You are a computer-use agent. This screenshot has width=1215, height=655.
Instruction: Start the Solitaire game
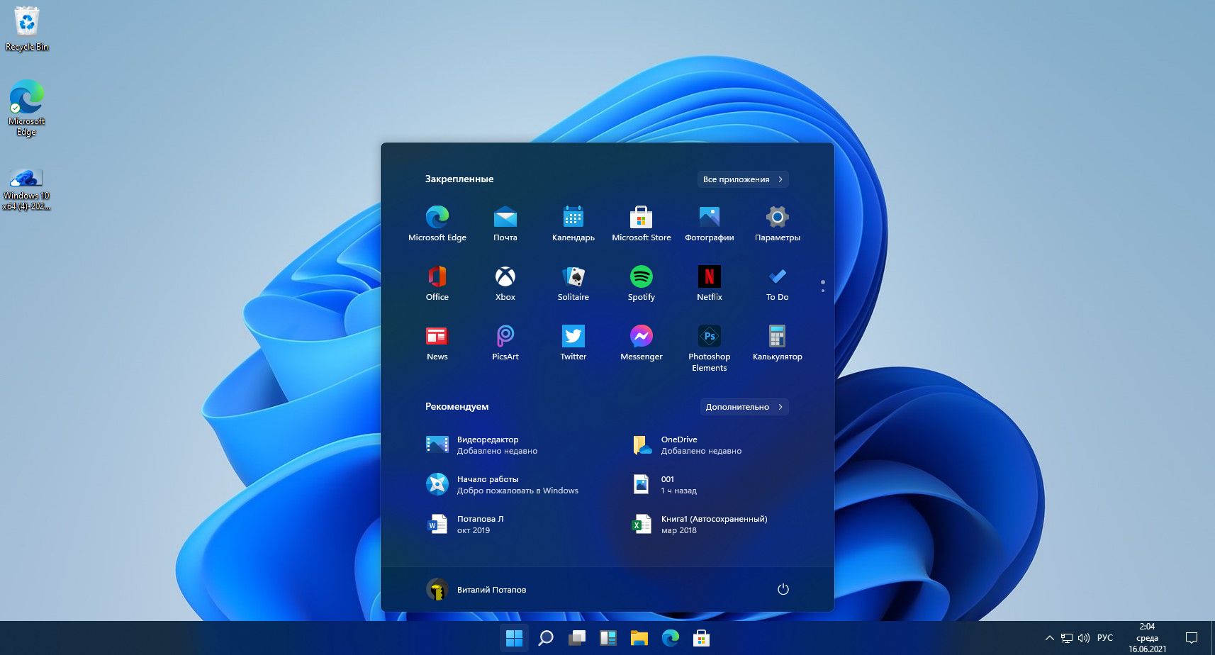[x=573, y=283]
